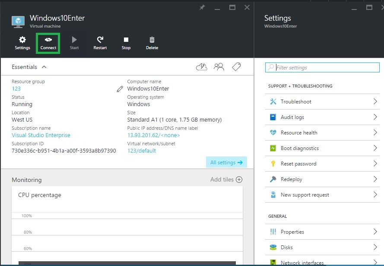The image size is (384, 266).
Task: Open public IP address 13.93.201.62 link
Action: tap(153, 135)
